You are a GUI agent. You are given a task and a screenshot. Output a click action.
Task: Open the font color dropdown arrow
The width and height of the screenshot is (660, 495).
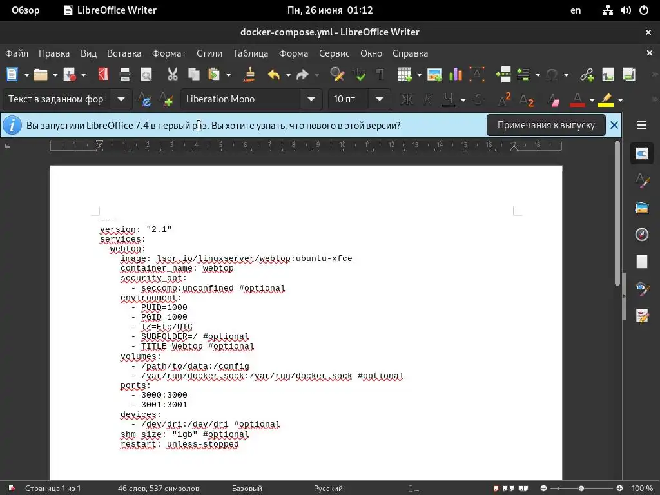(x=592, y=100)
